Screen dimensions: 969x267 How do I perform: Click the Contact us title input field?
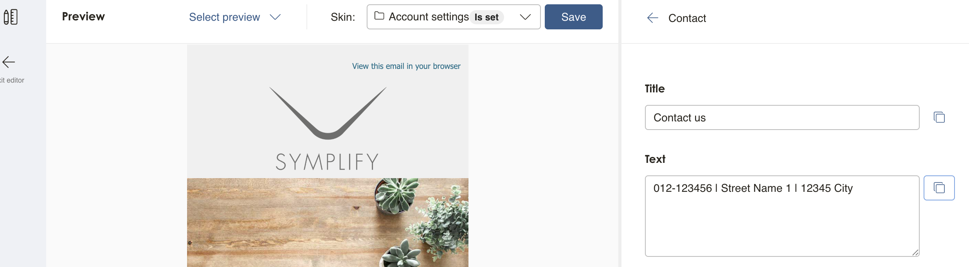point(782,117)
